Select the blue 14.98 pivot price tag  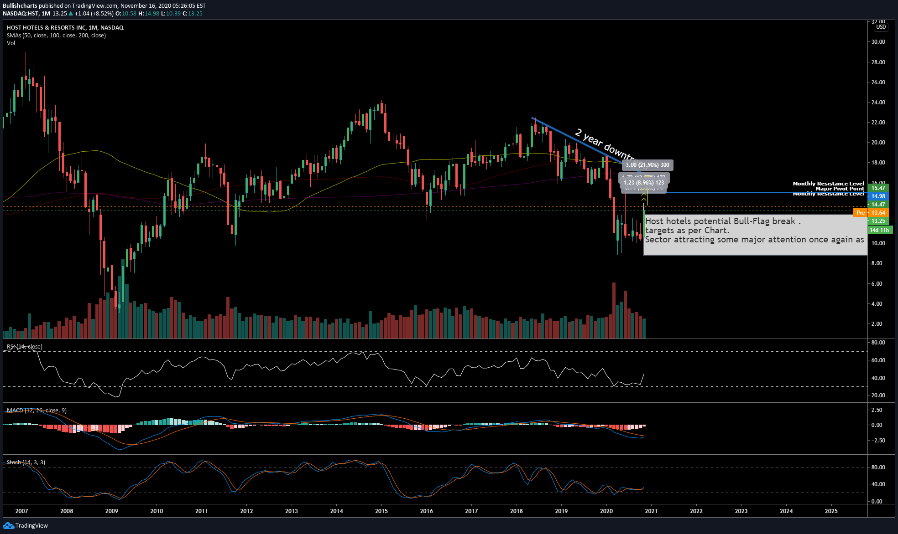(878, 196)
